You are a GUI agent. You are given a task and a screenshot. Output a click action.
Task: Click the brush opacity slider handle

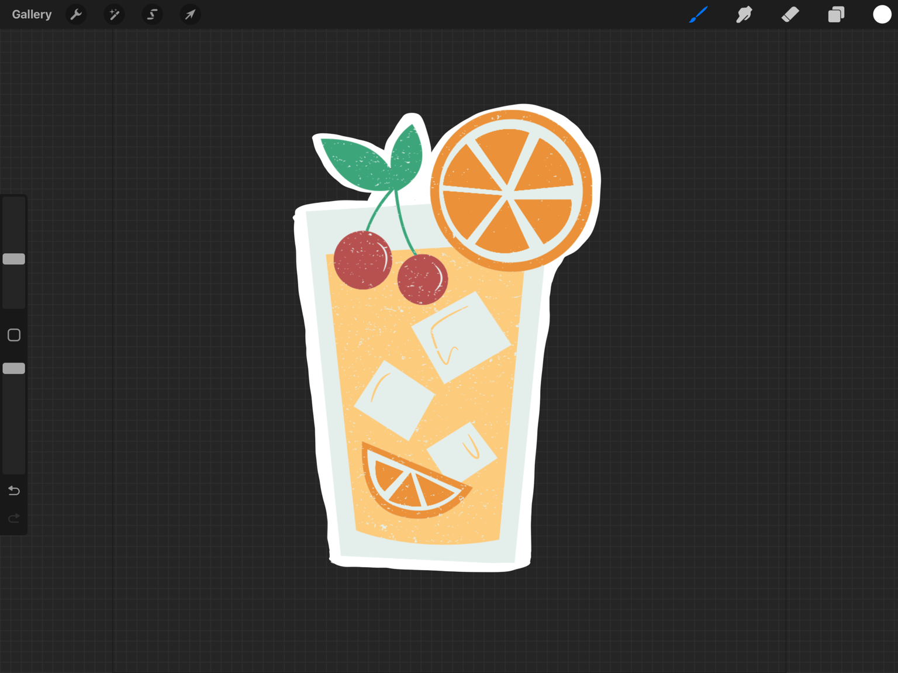[x=14, y=368]
